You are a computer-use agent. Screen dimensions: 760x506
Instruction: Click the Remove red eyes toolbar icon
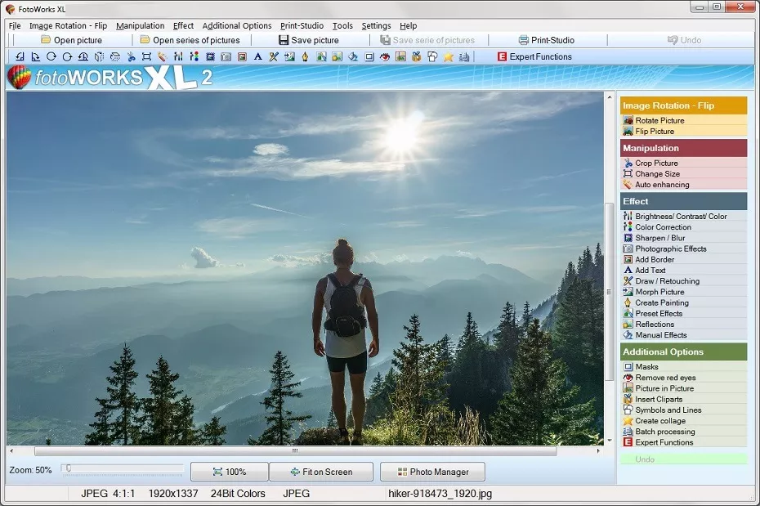pyautogui.click(x=385, y=57)
